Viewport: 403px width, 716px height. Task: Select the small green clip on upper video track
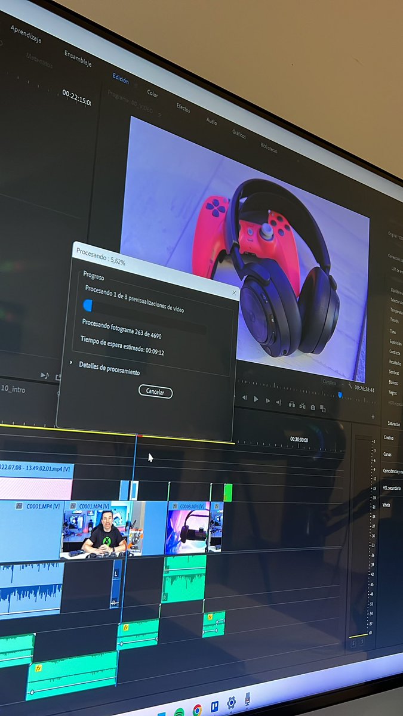228,492
